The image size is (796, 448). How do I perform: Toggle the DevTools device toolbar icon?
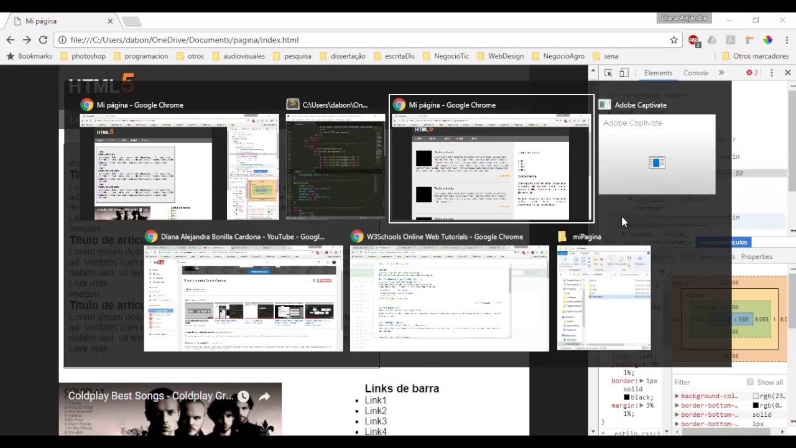tap(624, 73)
